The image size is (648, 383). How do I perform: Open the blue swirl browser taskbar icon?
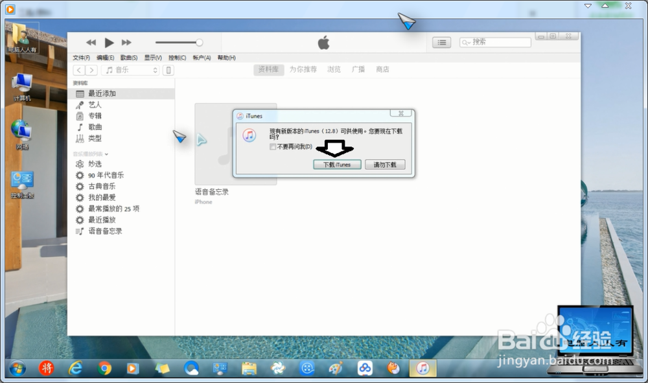point(191,368)
